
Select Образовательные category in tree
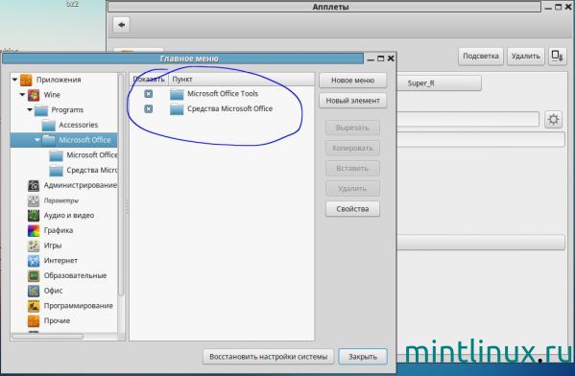click(x=75, y=275)
